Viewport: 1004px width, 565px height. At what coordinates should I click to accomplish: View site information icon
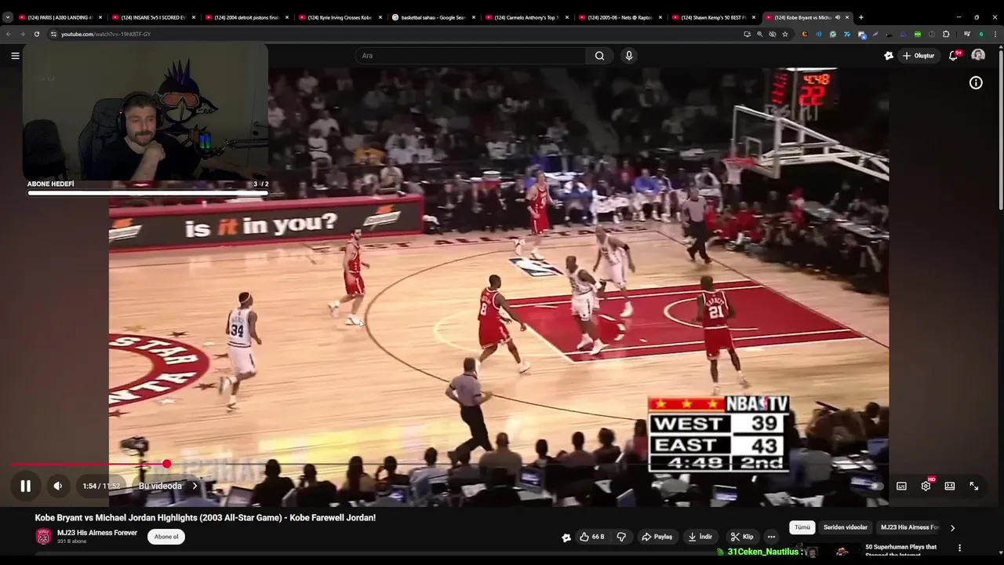[x=53, y=35]
